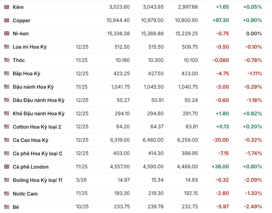
Task: Click the UK flag icon next to Copper
Action: click(7, 20)
